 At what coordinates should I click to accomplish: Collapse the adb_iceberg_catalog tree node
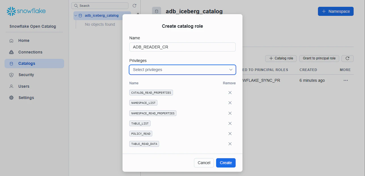tap(76, 16)
